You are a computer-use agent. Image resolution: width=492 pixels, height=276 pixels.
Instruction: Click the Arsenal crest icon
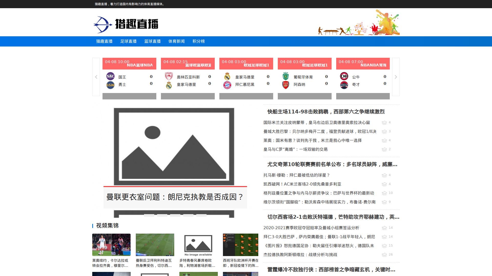tap(286, 85)
